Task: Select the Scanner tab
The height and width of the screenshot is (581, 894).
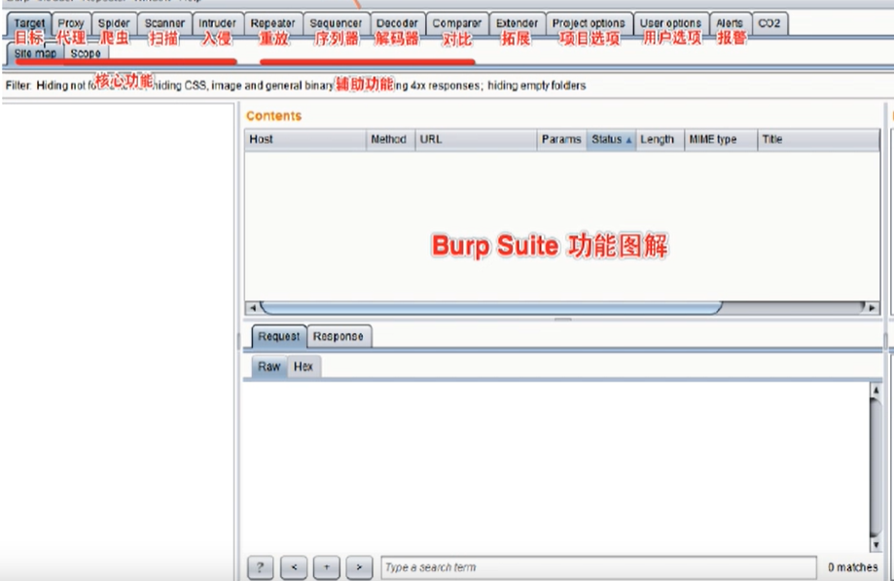Action: (164, 23)
